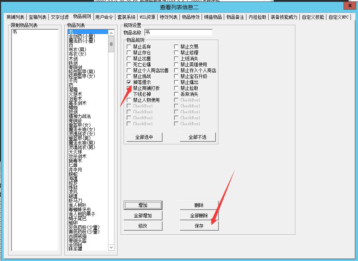
Task: Select 食人树叶 in item list
Action: tap(88, 205)
